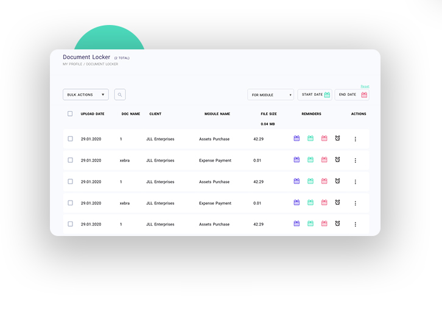Viewport: 442px width, 311px height.
Task: Expand the Bulk Actions dropdown
Action: click(85, 95)
